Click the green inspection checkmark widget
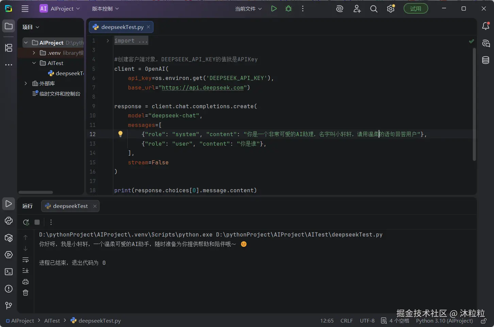The height and width of the screenshot is (327, 494). pyautogui.click(x=472, y=41)
